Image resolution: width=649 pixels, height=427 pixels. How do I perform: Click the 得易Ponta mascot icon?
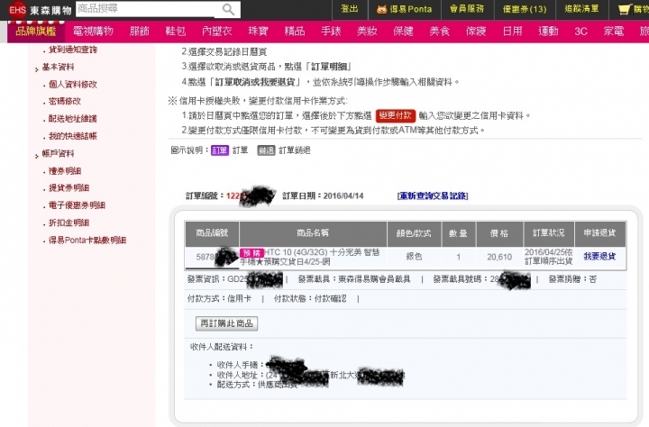pos(381,9)
